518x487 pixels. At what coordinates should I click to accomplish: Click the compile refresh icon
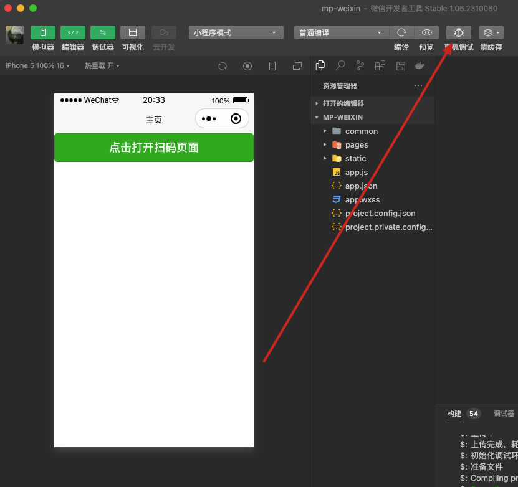coord(401,32)
